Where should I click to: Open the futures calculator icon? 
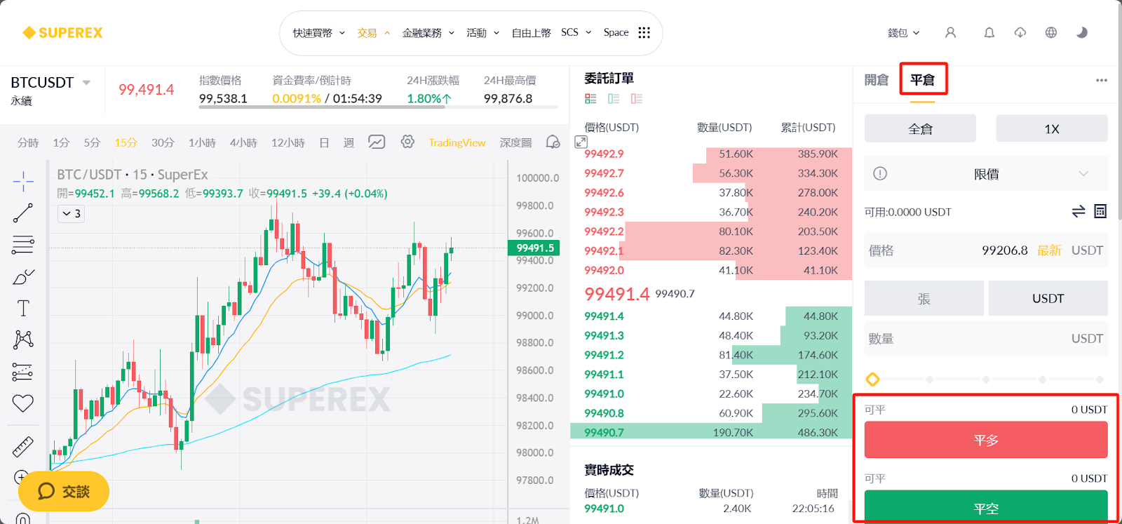(1100, 211)
